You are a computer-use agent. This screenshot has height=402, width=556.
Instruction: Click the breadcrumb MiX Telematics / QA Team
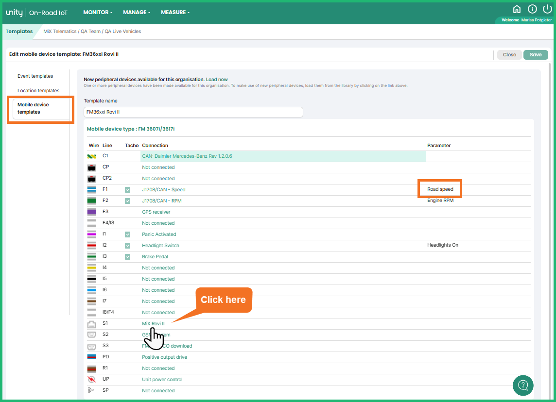(72, 32)
